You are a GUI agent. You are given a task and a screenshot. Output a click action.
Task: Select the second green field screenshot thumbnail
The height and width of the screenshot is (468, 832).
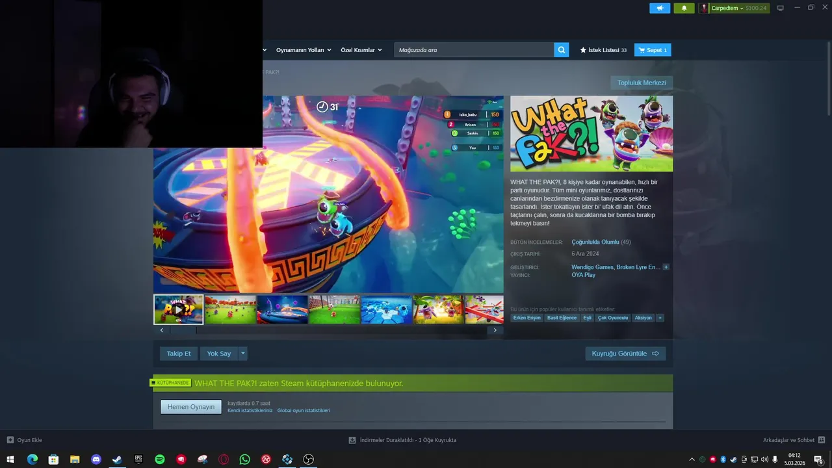pyautogui.click(x=231, y=309)
